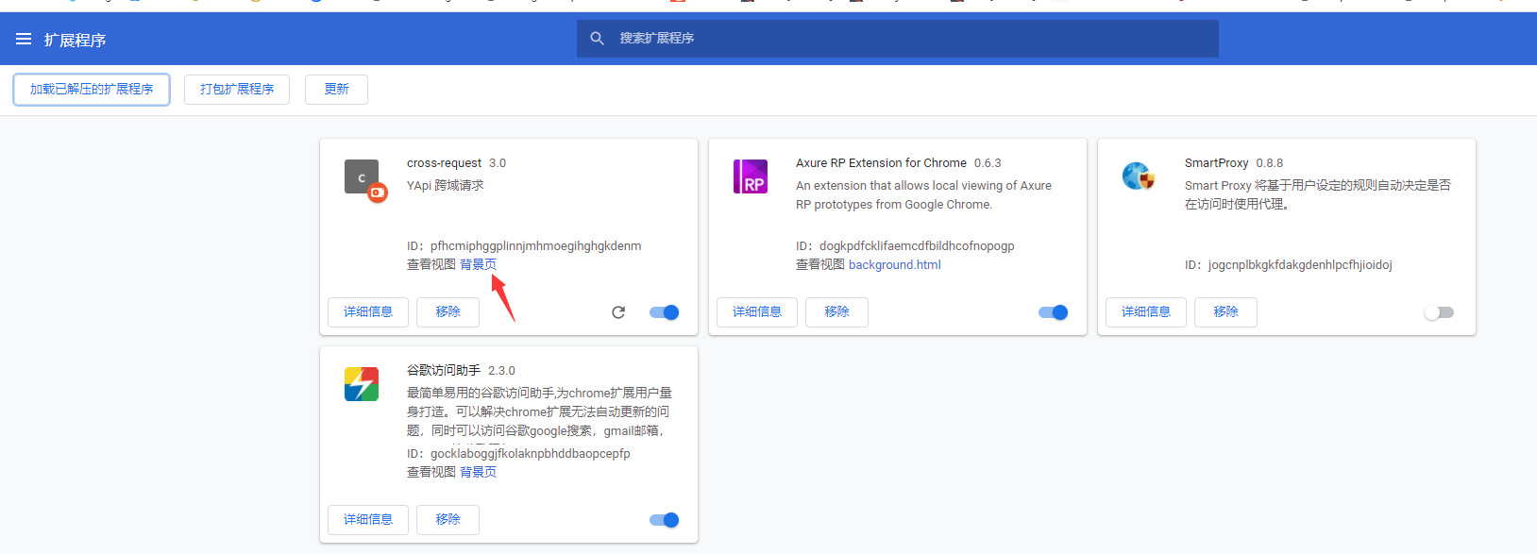
Task: Click the SmartProxy 0.8.8 title
Action: click(x=1234, y=163)
